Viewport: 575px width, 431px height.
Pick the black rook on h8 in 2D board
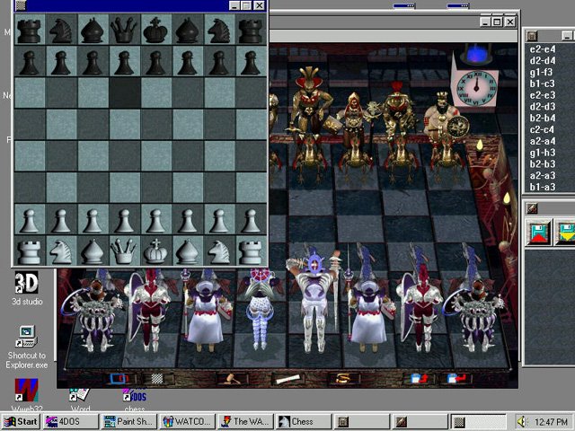(251, 31)
